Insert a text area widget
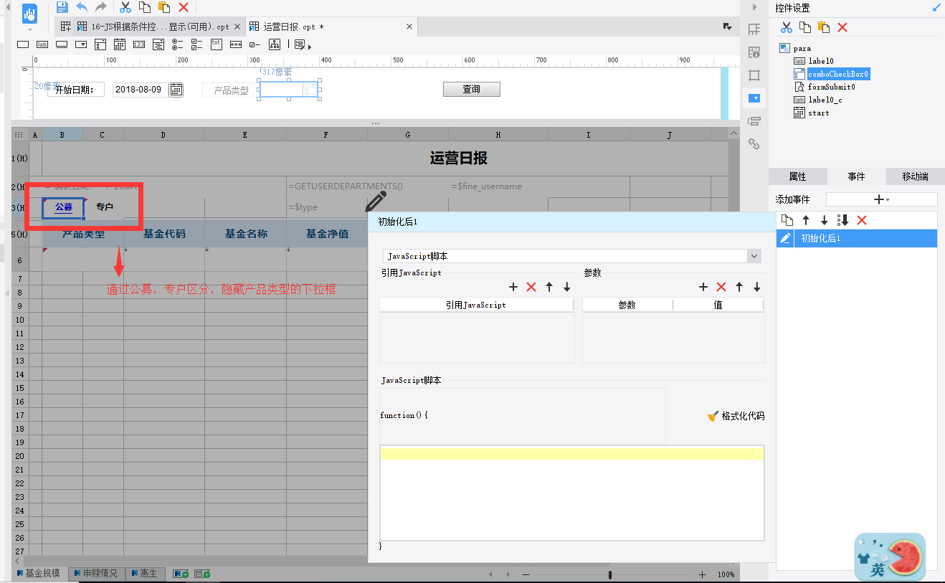 217,44
